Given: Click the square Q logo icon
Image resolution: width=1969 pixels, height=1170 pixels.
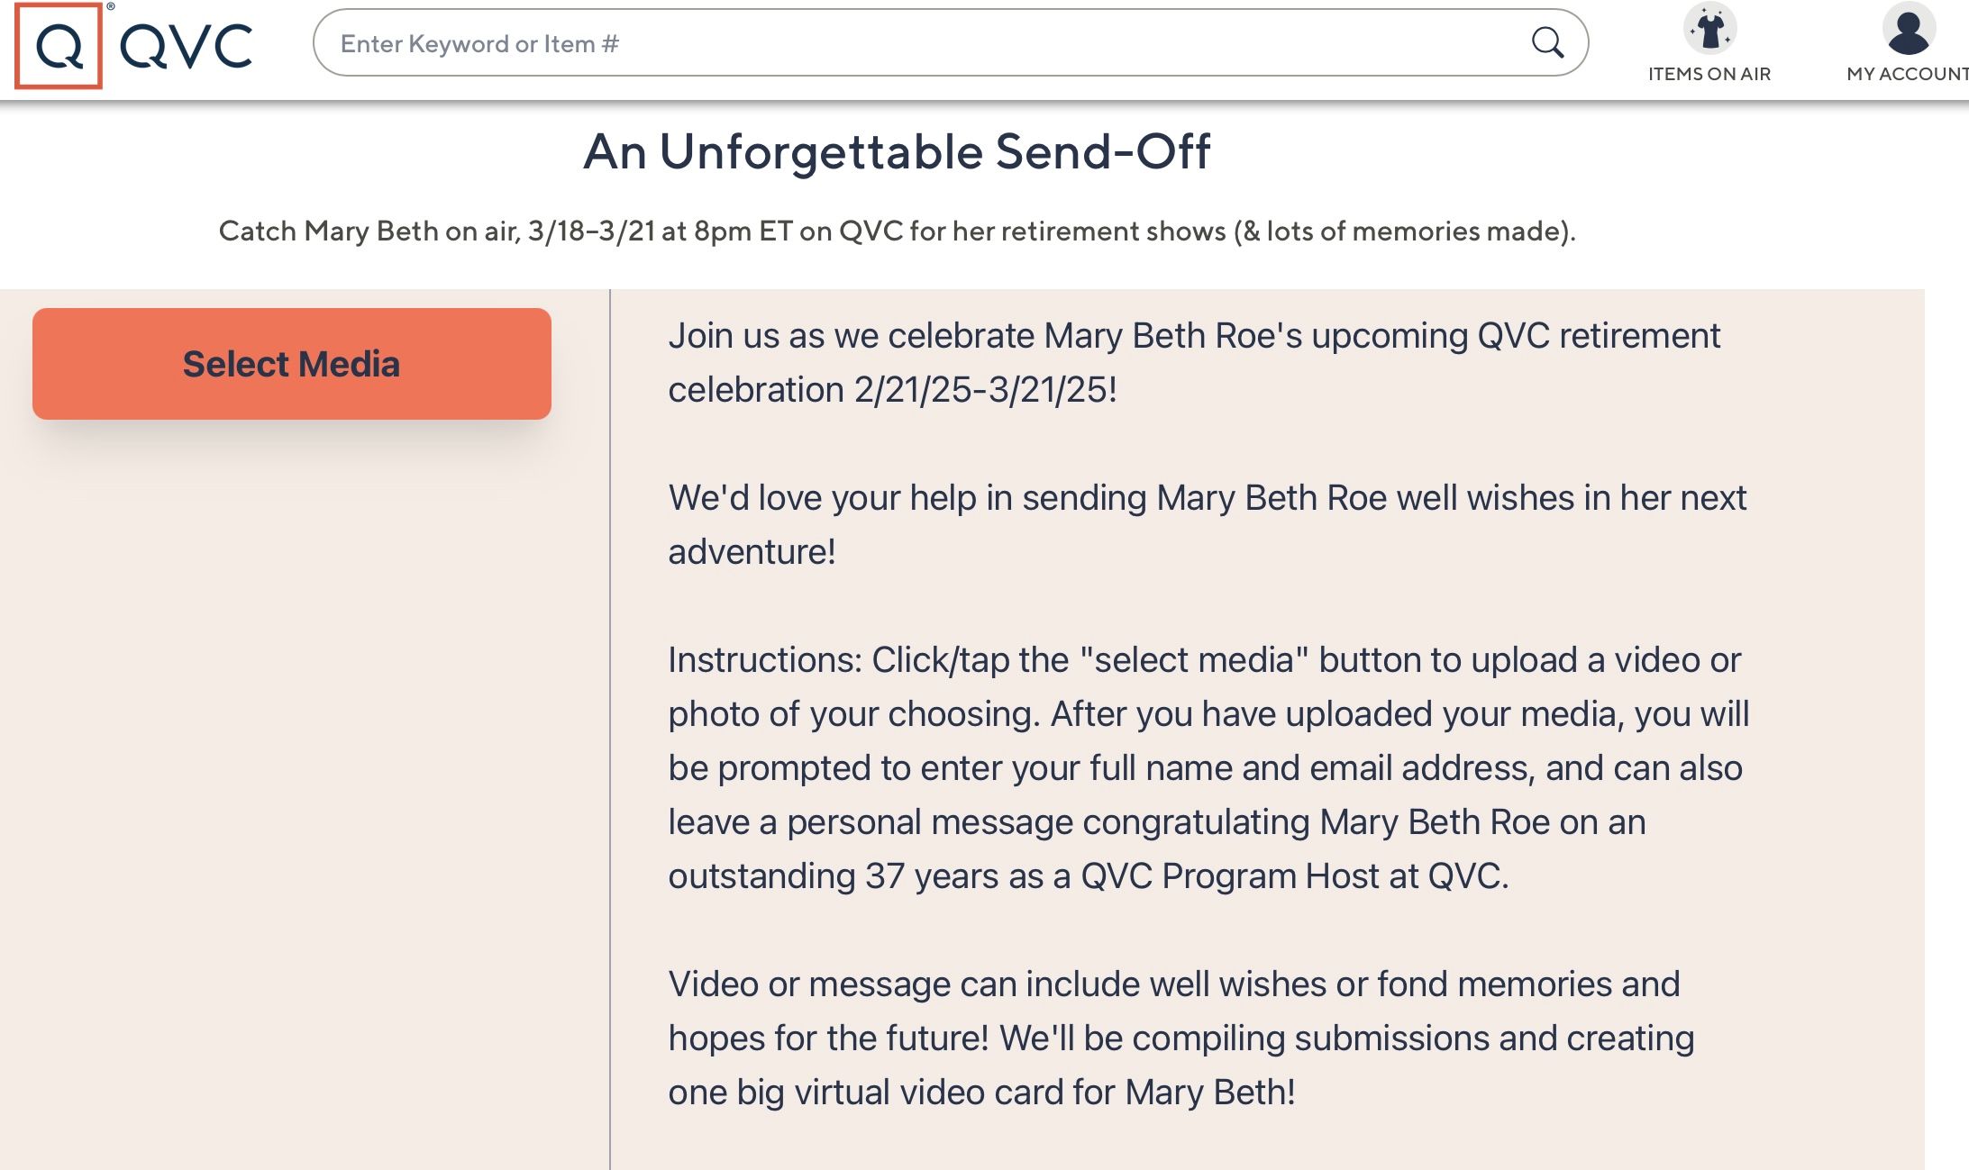Looking at the screenshot, I should click(59, 46).
